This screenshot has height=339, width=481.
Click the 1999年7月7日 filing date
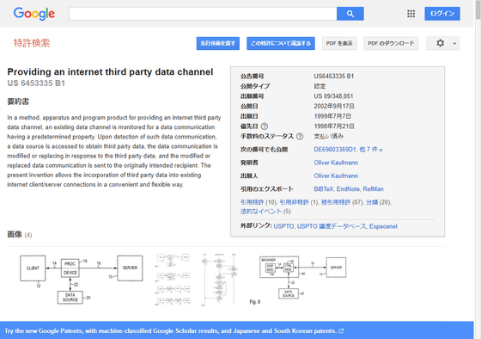(x=332, y=116)
